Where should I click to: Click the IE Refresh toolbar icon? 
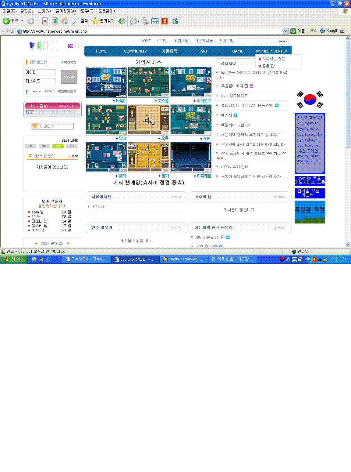55,21
